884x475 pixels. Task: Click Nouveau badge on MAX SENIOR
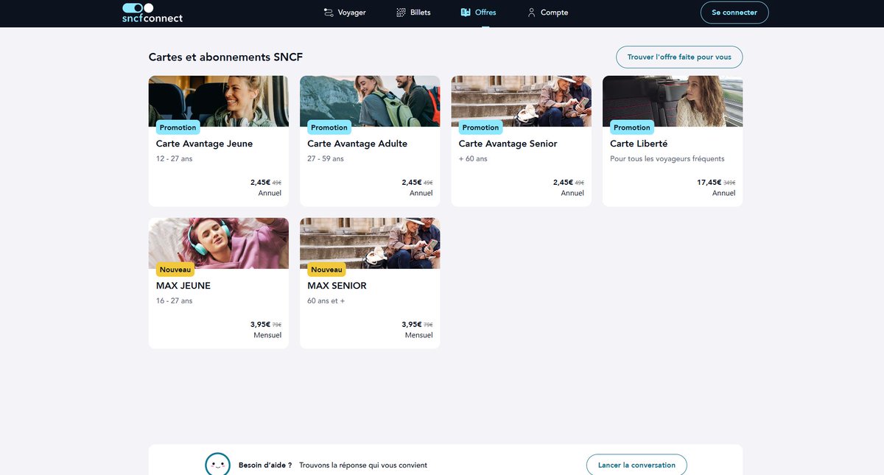coord(327,270)
